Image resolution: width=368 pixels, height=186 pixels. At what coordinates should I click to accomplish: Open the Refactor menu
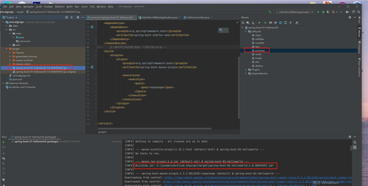59,7
